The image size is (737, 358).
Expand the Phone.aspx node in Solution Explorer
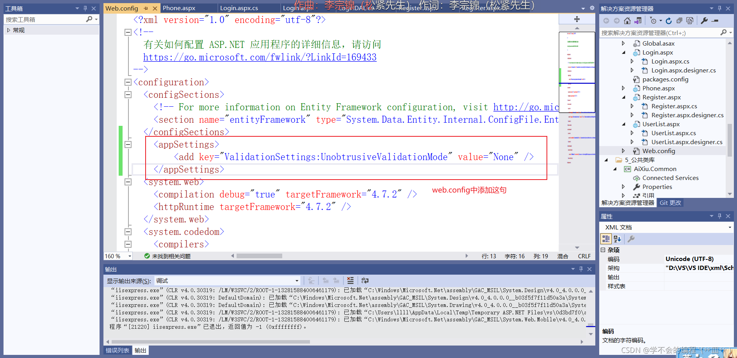tap(623, 88)
